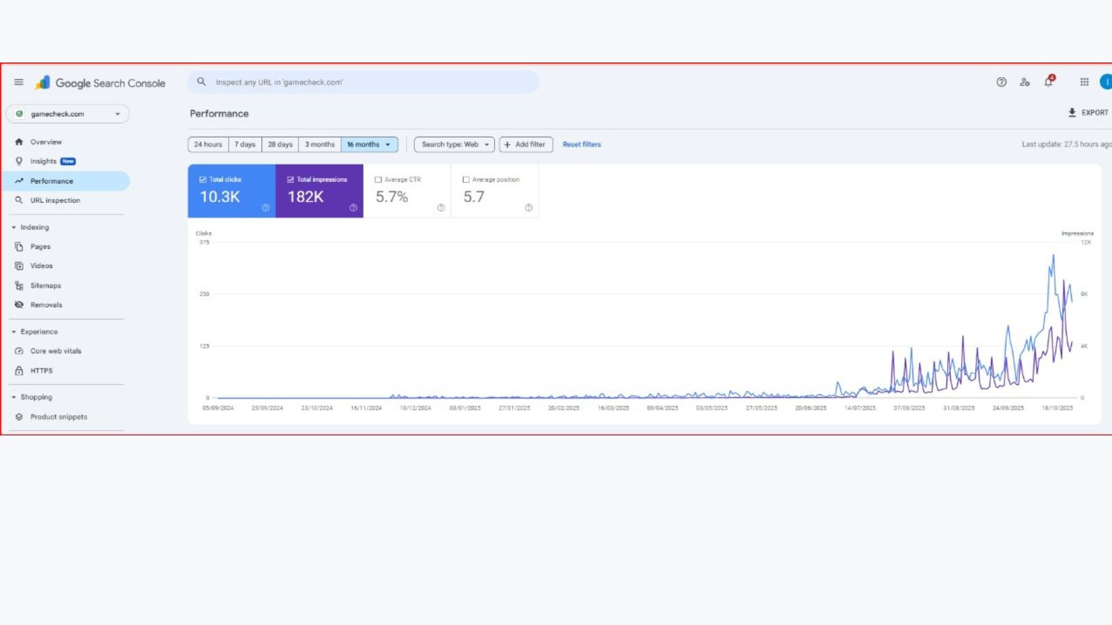Click the Last update 27.5 hours ago text

(1067, 144)
